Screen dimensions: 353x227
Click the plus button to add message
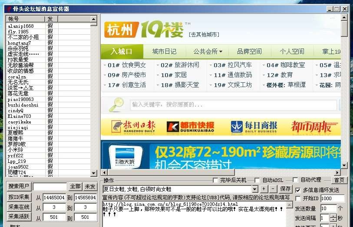tap(264, 189)
